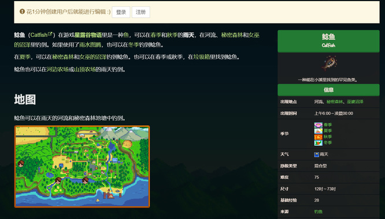The height and width of the screenshot is (219, 385).
Task: Open the 鱼 link in the first sentence
Action: click(126, 35)
